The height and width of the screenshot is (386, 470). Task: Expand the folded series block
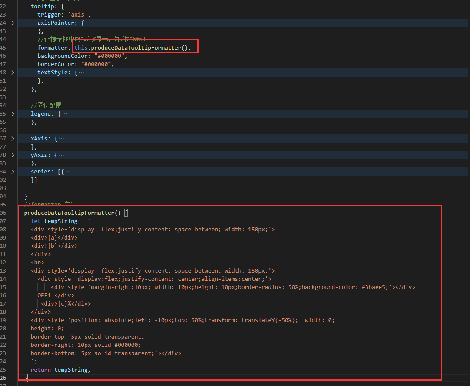[13, 172]
